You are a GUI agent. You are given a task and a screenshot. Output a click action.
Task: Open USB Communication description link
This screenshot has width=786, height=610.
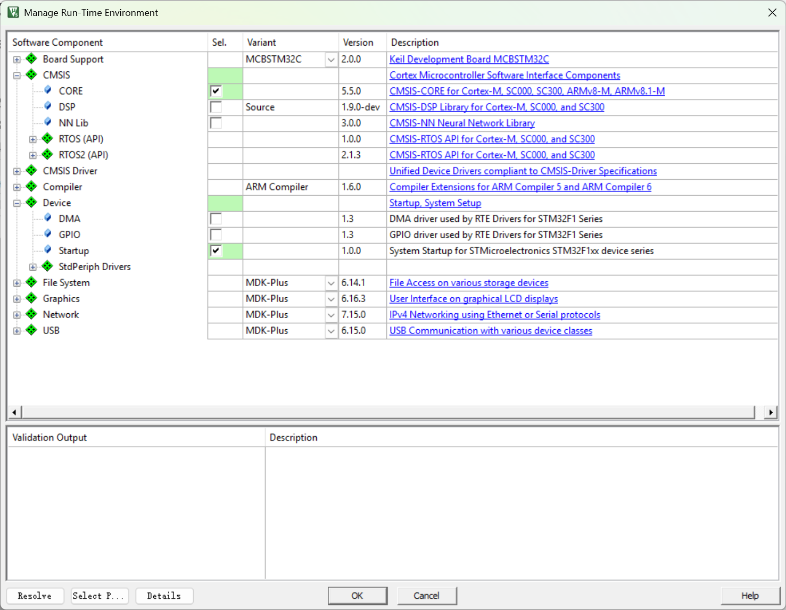point(491,330)
